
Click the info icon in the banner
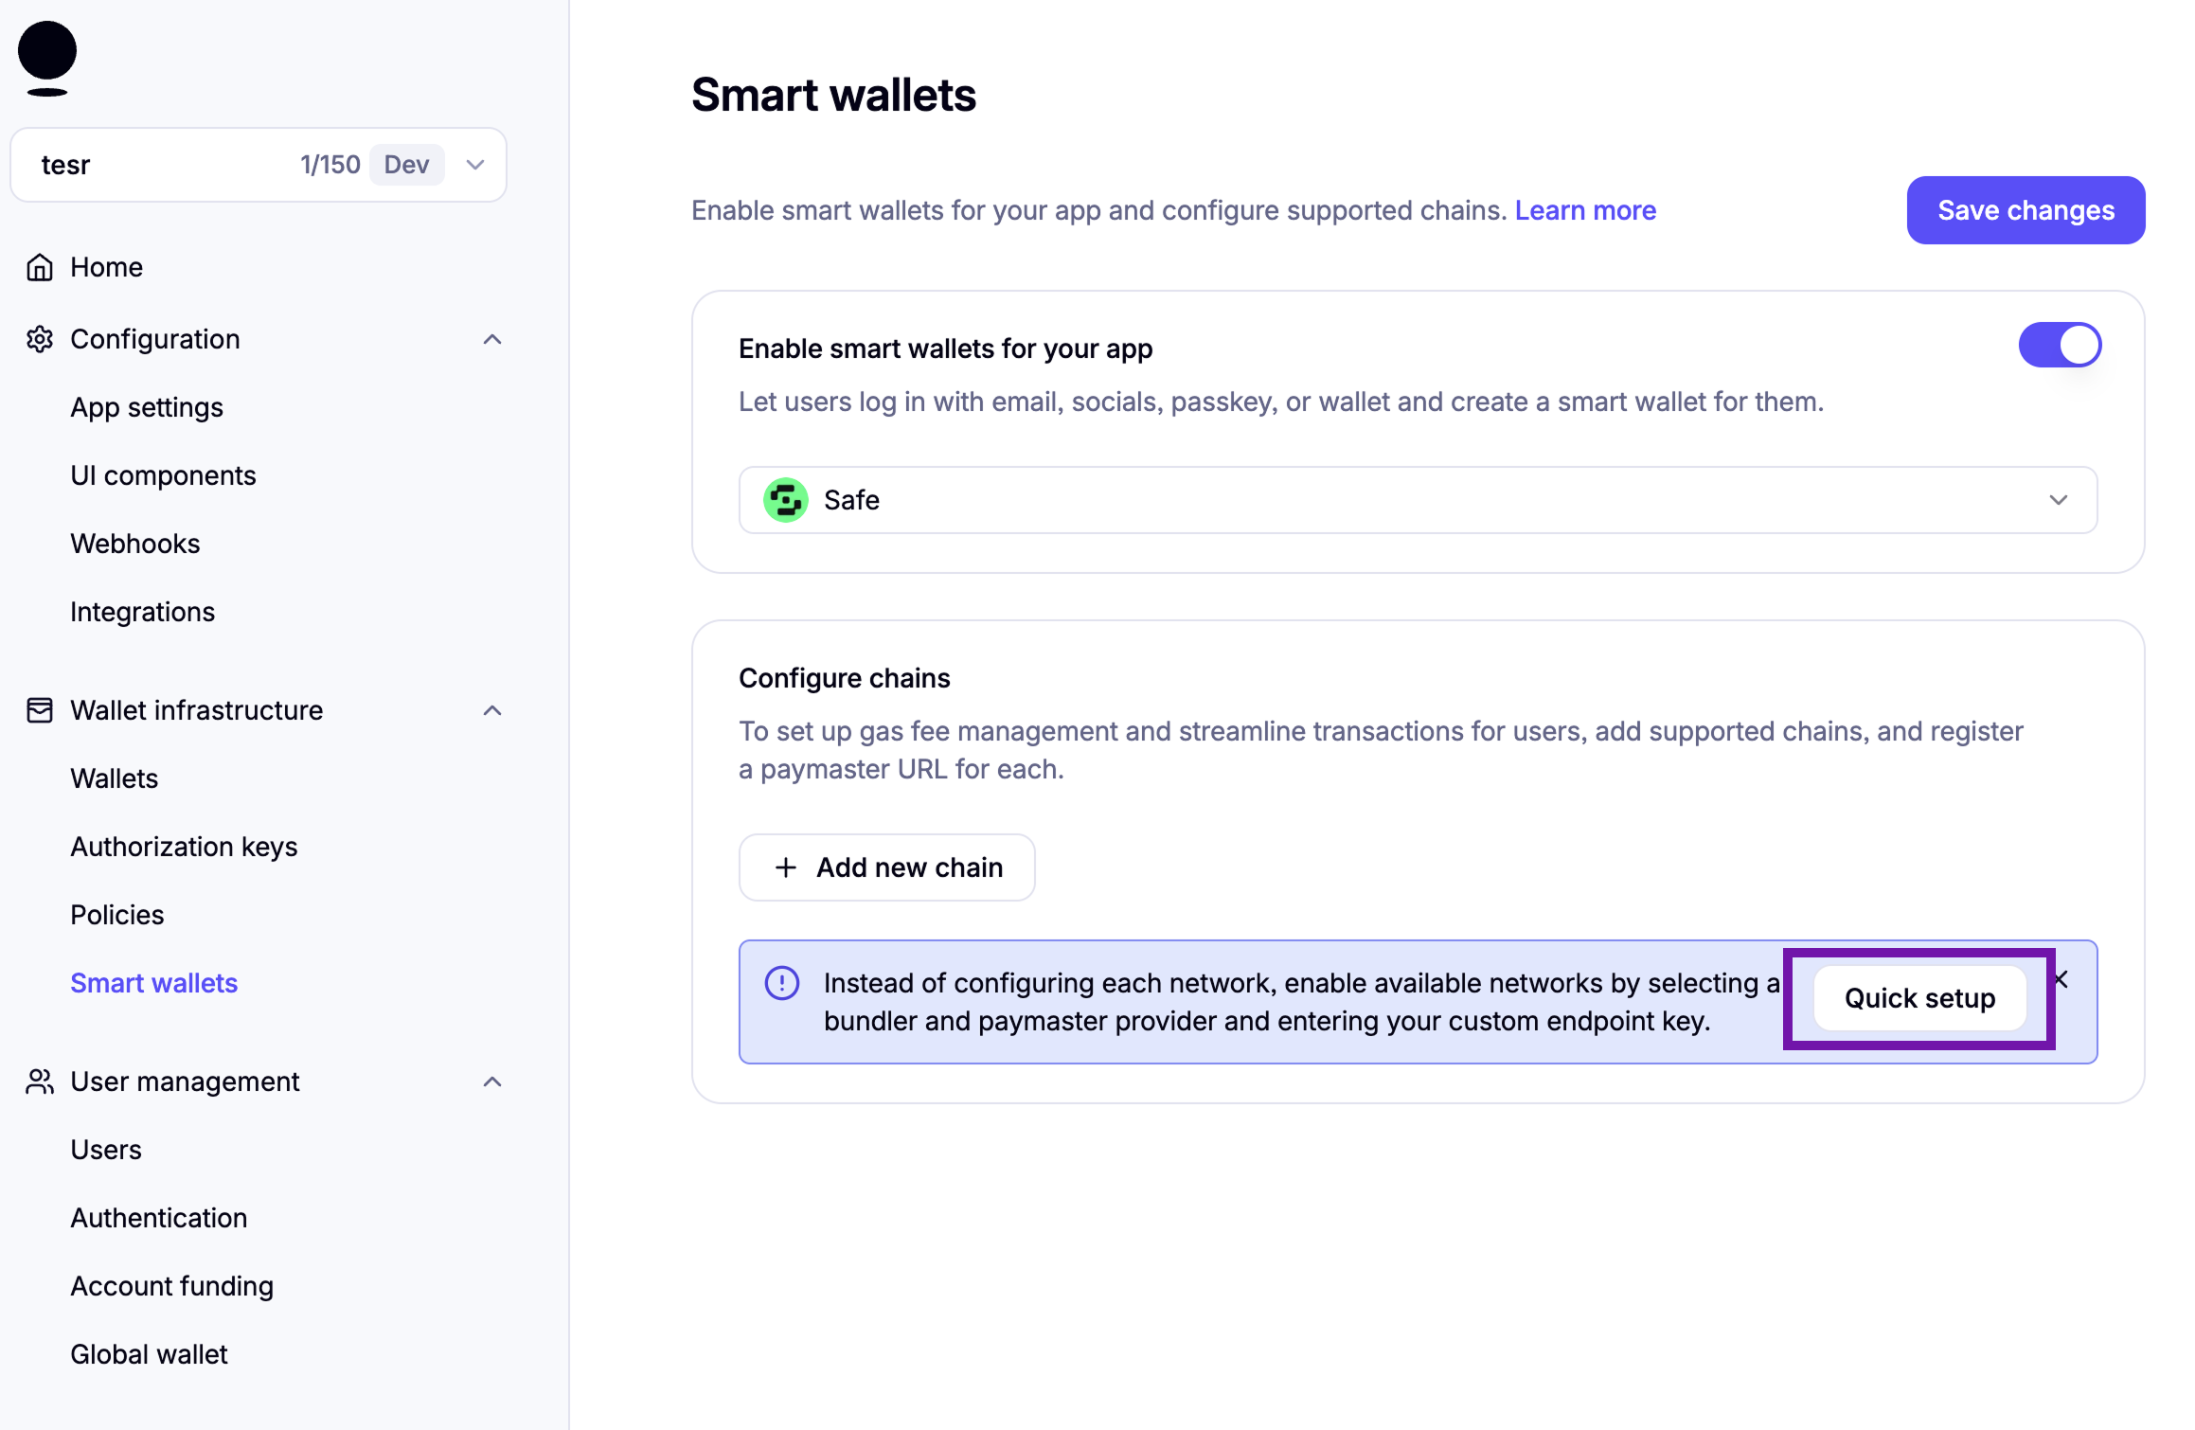[x=782, y=983]
